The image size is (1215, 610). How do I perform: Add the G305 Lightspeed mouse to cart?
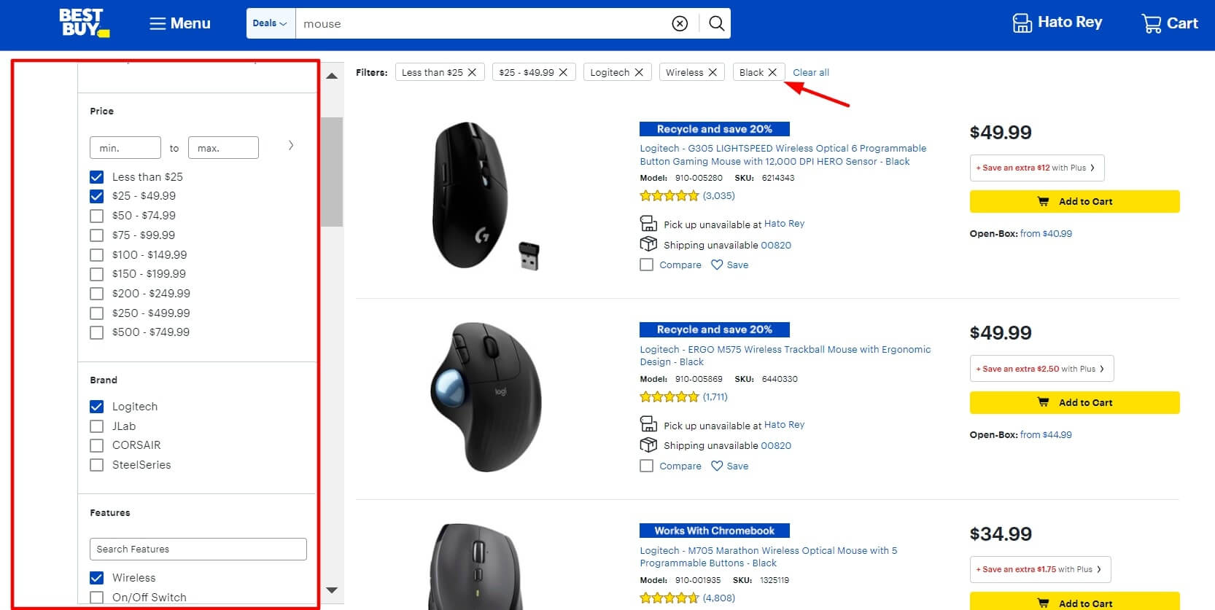(x=1074, y=202)
